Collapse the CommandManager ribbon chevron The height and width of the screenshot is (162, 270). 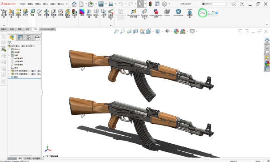coord(267,24)
